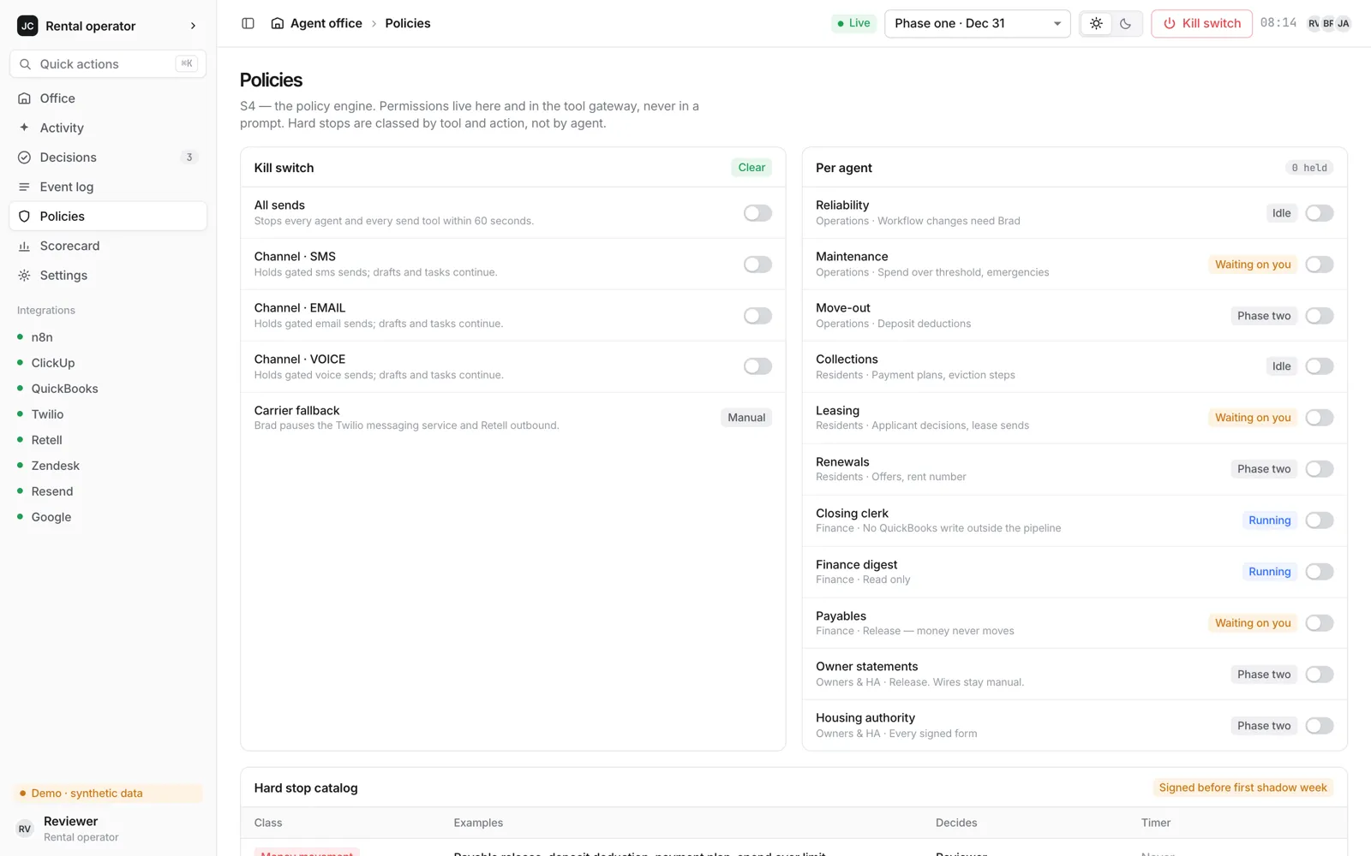Open the Scorecard page
Screen dimensions: 1371x856
click(x=108, y=246)
